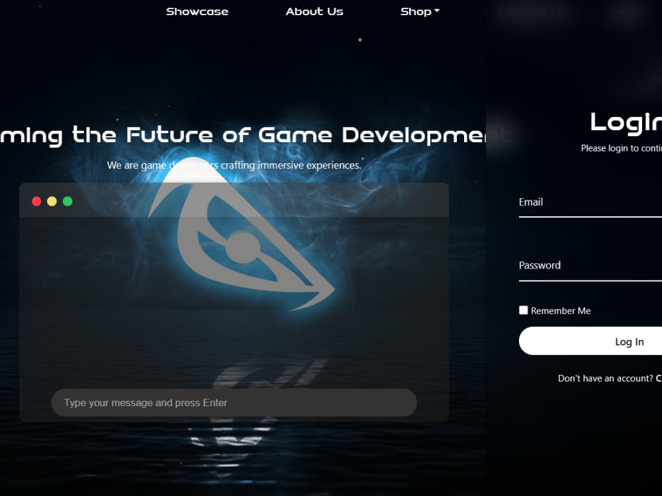
Task: Click the 'Please login to continue' text
Action: point(622,148)
